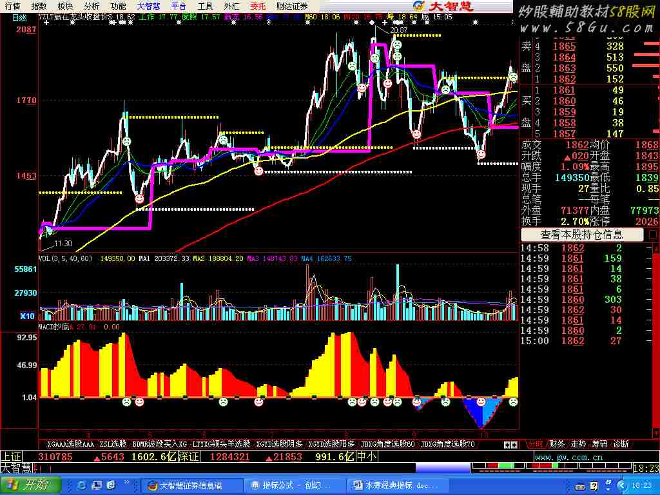Open the 财达证券 menu
The width and height of the screenshot is (660, 495).
point(292,6)
